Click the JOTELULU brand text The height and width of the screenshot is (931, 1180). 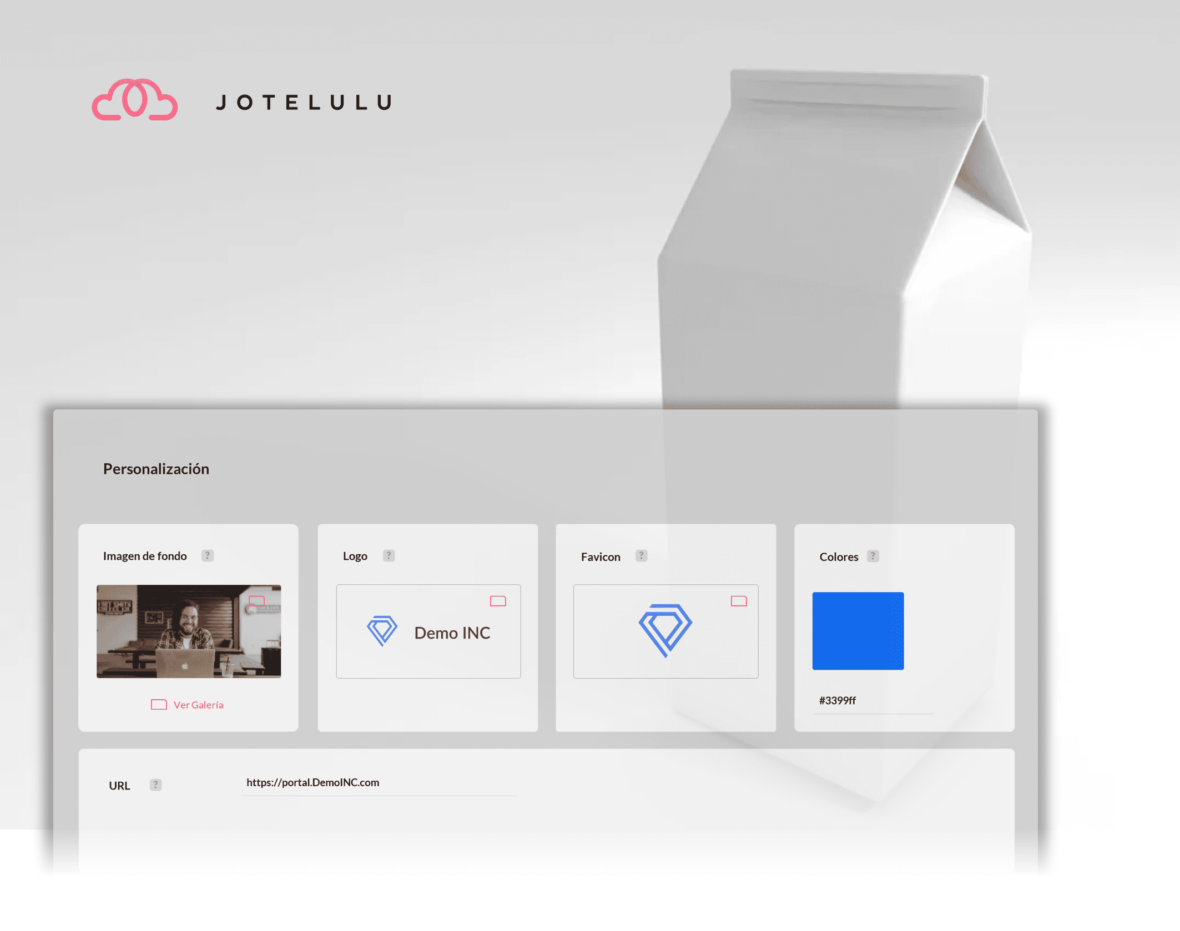(305, 102)
